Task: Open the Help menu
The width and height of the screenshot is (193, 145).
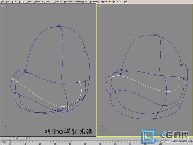Action: (x=126, y=1)
